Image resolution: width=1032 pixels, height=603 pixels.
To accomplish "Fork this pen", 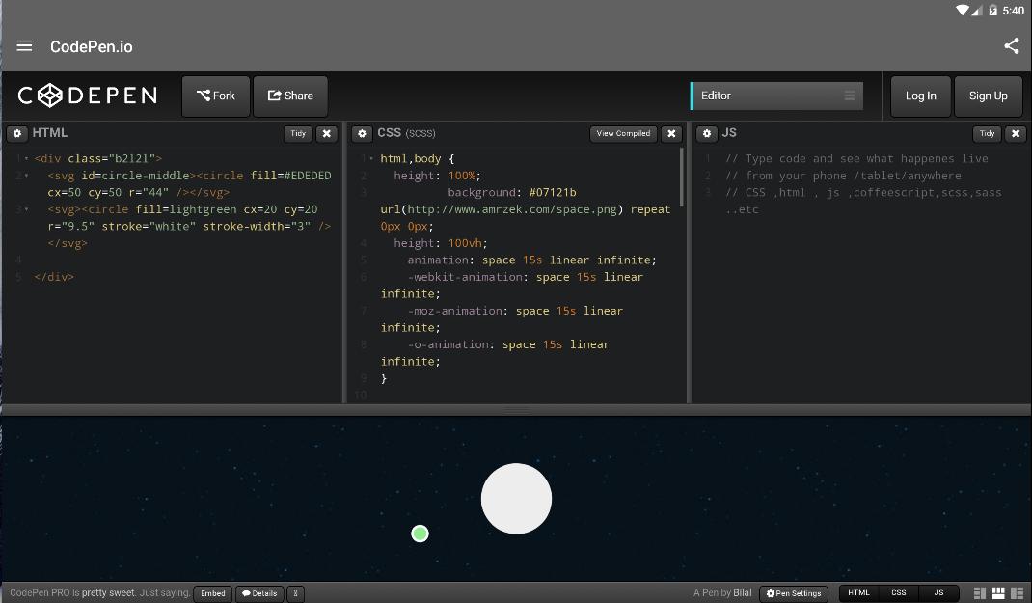I will pyautogui.click(x=216, y=96).
